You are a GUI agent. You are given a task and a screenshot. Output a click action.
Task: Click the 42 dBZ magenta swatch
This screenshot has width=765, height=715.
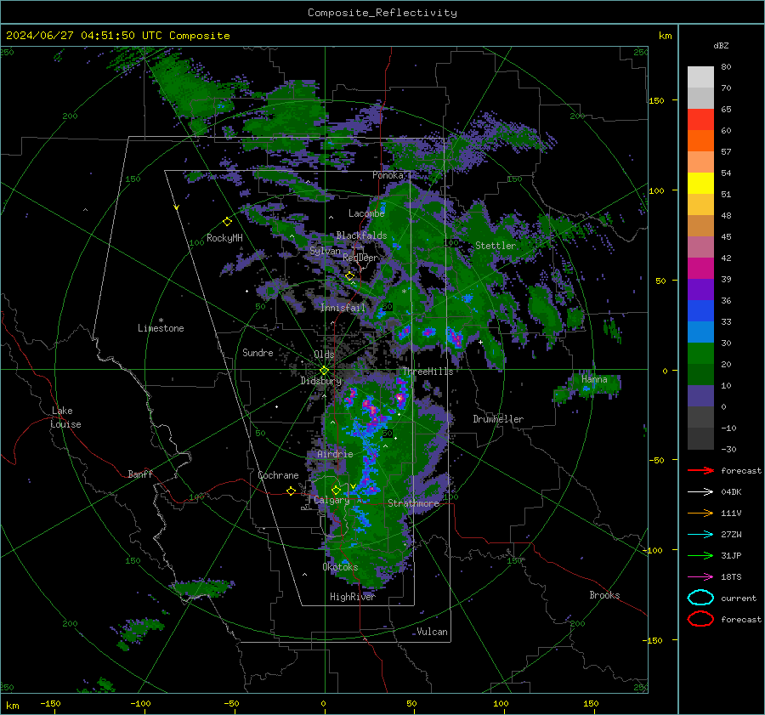(x=700, y=269)
